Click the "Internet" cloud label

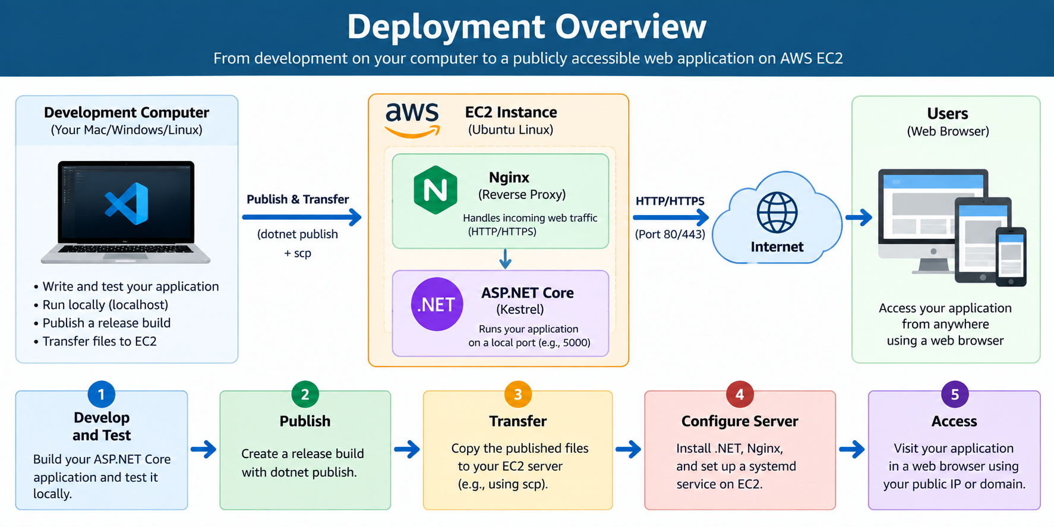click(x=777, y=247)
